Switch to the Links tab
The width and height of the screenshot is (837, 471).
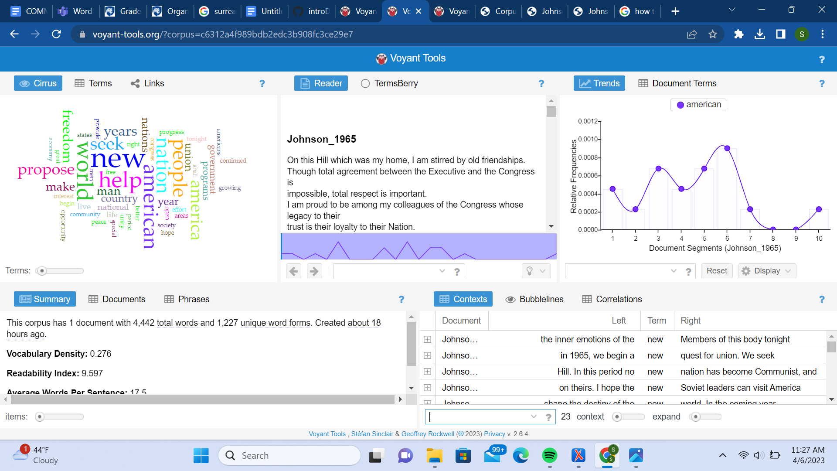[x=147, y=83]
